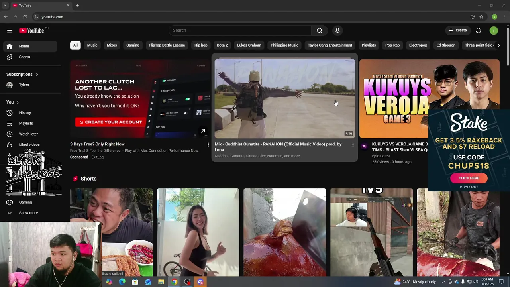
Task: Select the Electropop chip
Action: [418, 45]
